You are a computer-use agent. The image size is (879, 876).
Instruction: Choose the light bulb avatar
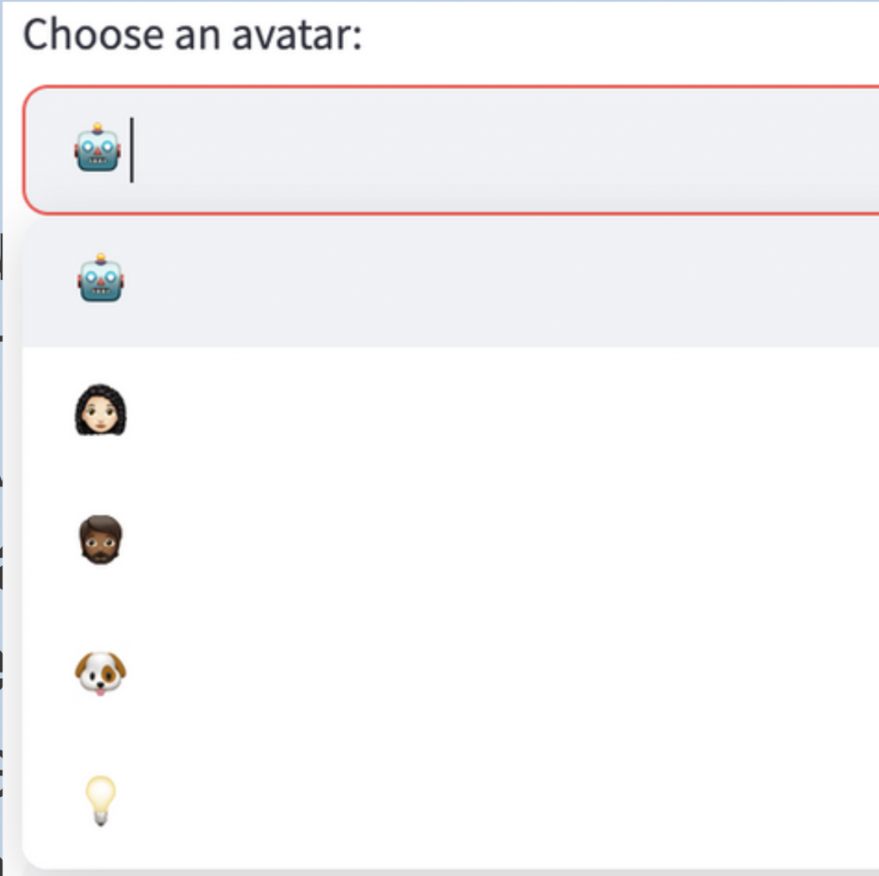[x=100, y=800]
